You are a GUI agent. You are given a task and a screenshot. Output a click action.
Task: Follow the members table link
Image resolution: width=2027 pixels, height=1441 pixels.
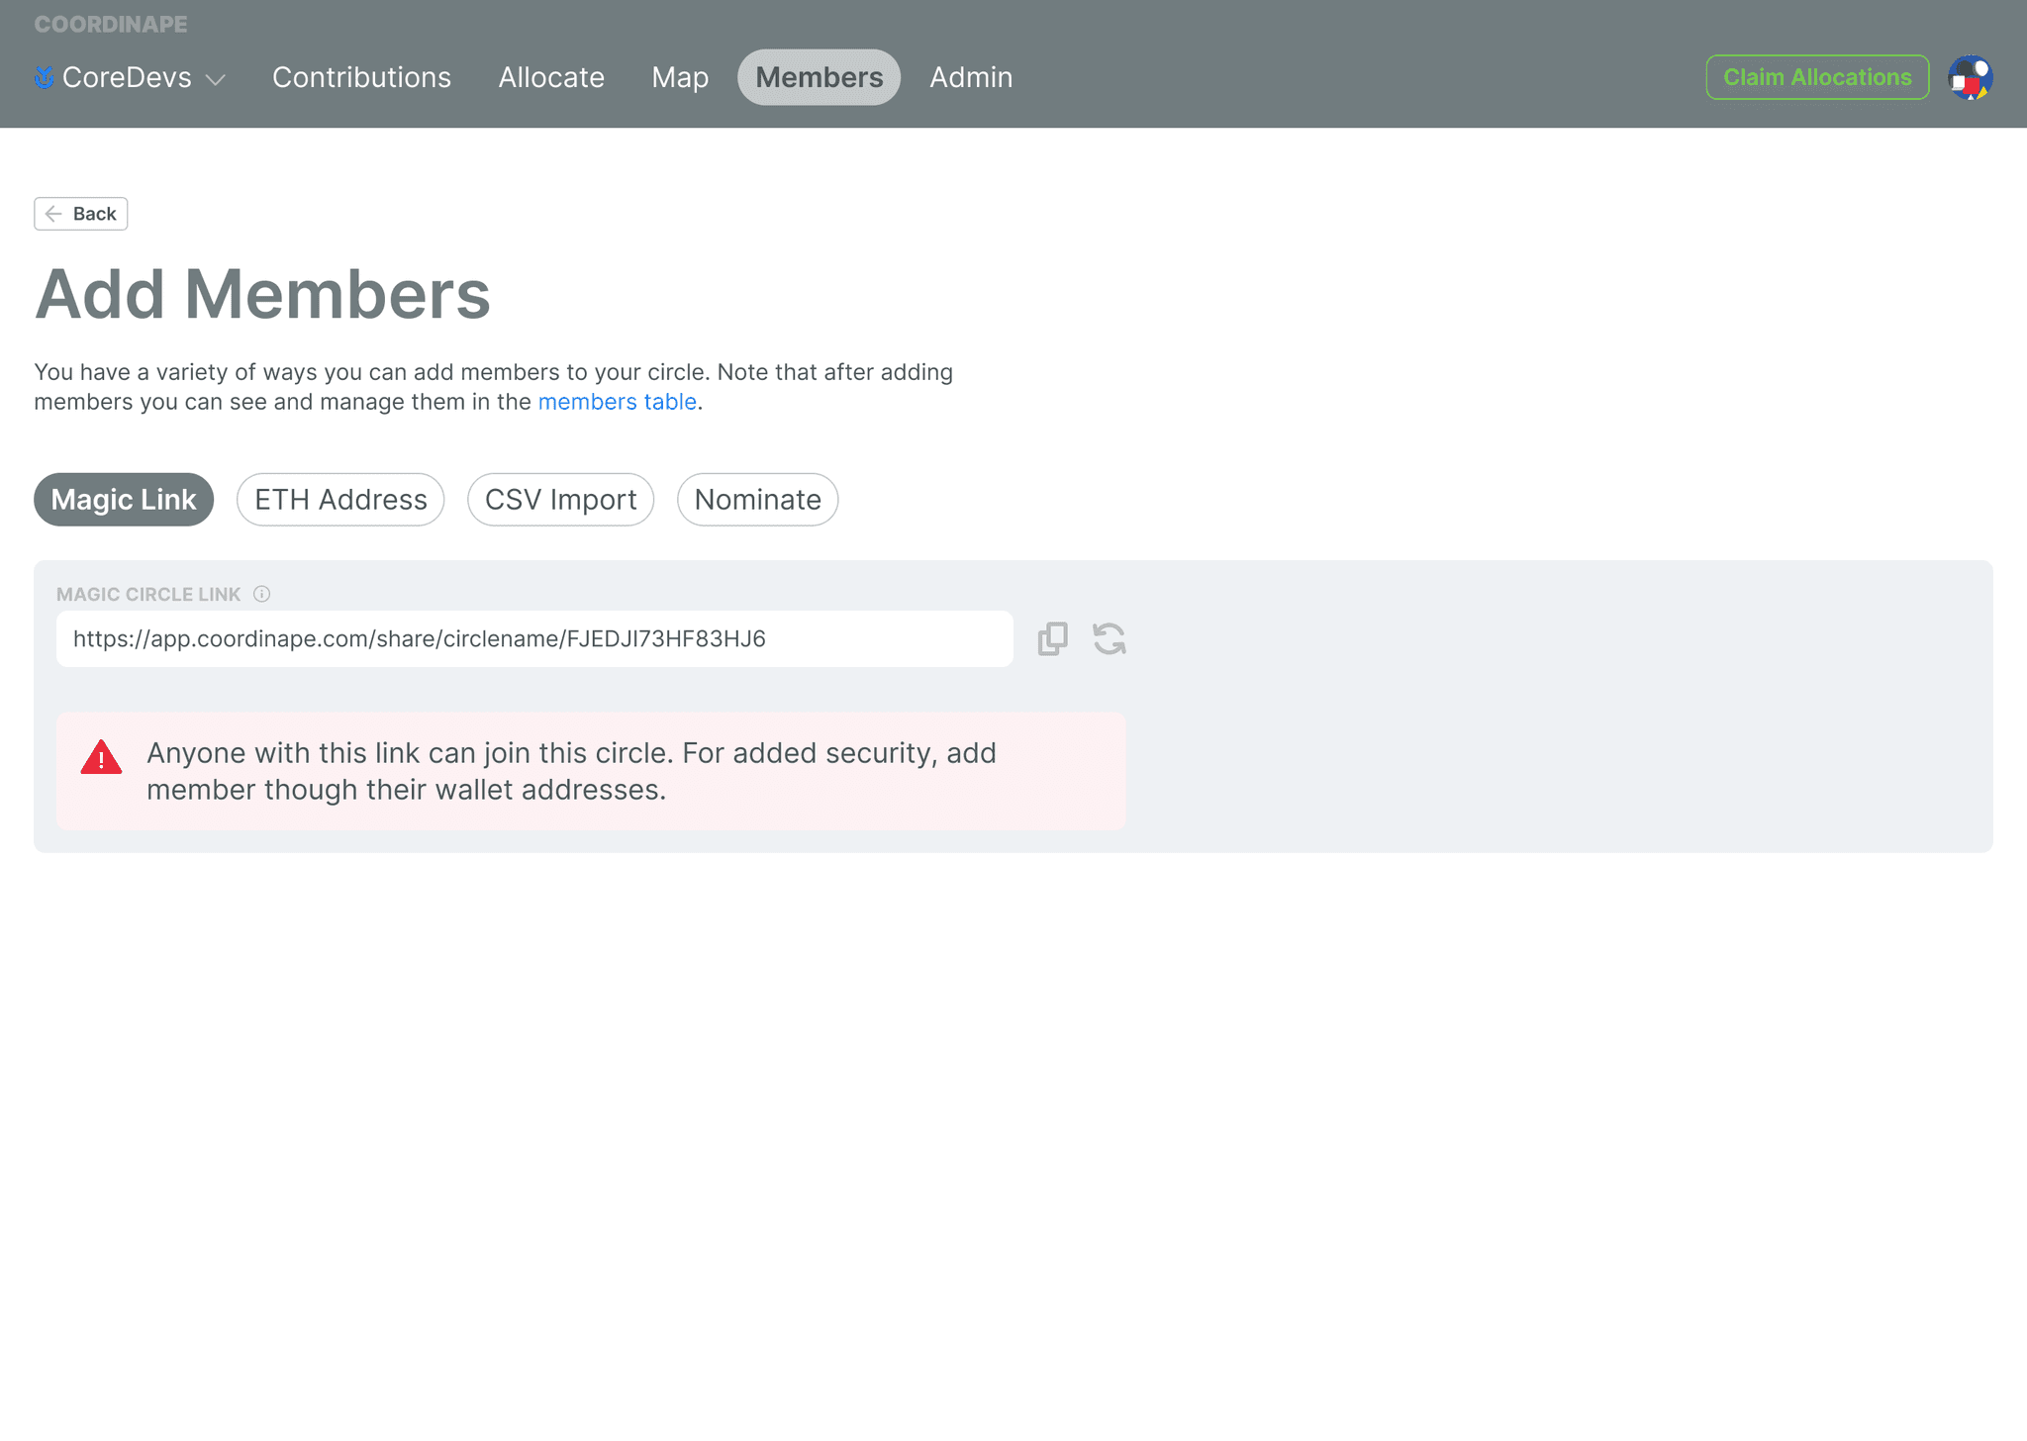pyautogui.click(x=617, y=402)
